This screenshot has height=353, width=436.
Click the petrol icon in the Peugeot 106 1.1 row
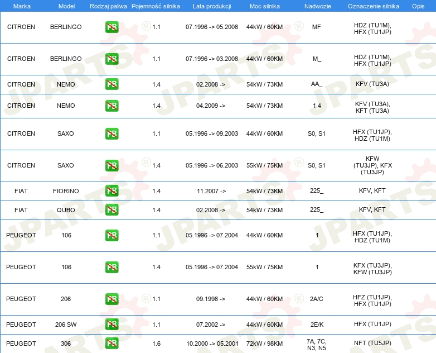[112, 235]
